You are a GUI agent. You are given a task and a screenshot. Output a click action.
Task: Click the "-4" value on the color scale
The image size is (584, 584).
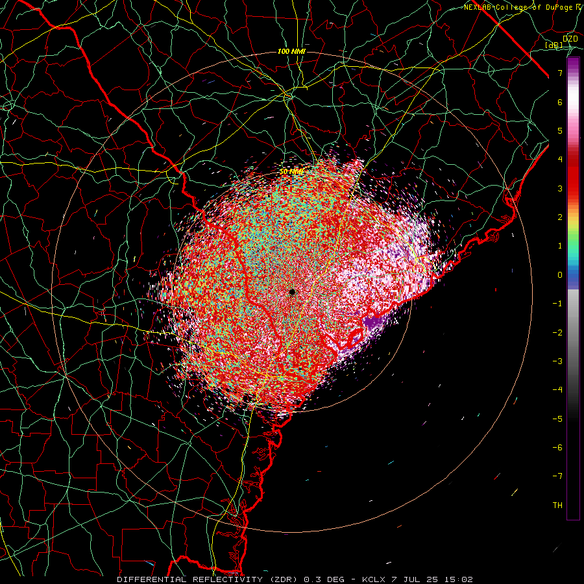pyautogui.click(x=557, y=389)
